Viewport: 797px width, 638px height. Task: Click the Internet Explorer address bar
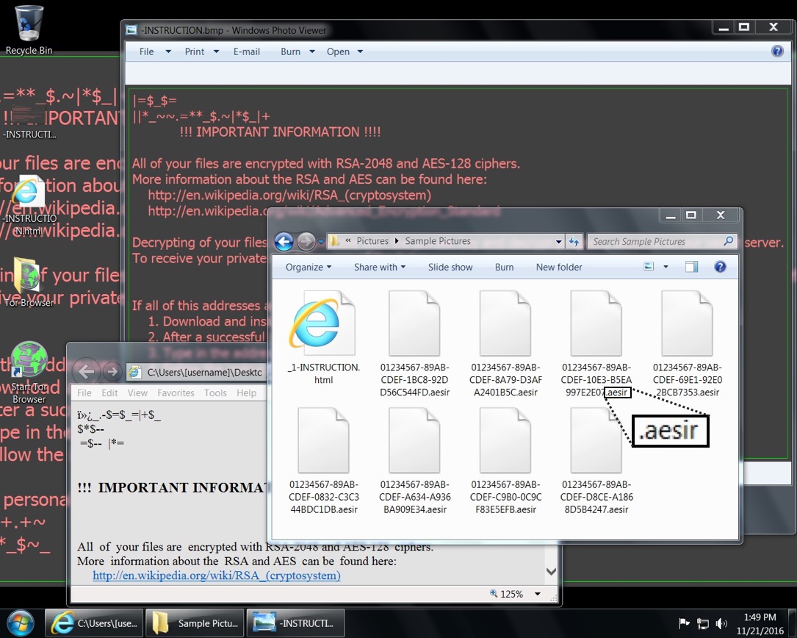195,372
